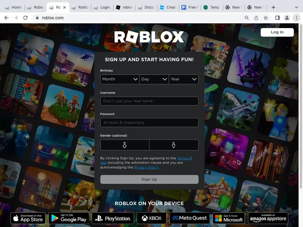This screenshot has width=303, height=227.
Task: Click Get it on Google Play badge
Action: tap(69, 218)
